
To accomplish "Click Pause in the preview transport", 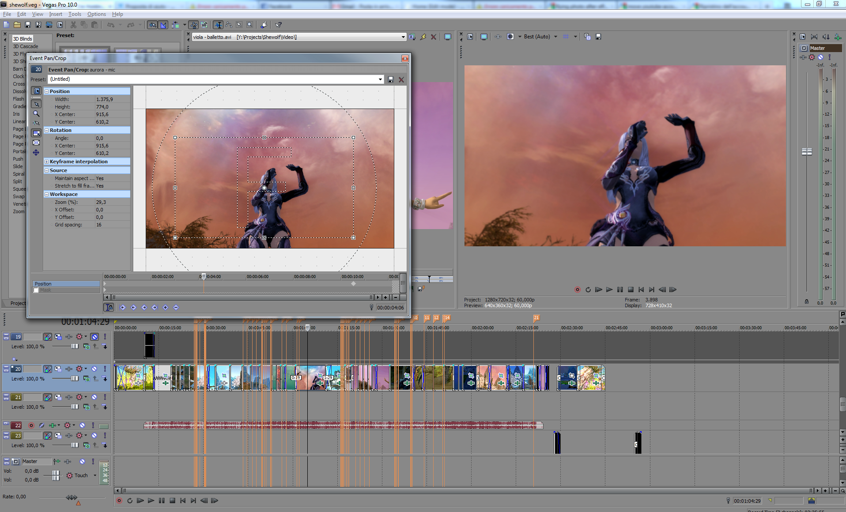I will (620, 290).
